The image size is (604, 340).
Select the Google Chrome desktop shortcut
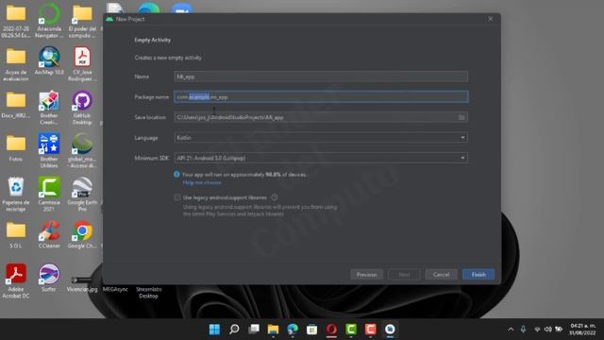point(82,234)
